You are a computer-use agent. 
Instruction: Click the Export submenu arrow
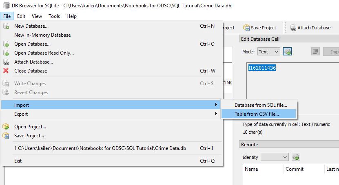pyautogui.click(x=216, y=114)
